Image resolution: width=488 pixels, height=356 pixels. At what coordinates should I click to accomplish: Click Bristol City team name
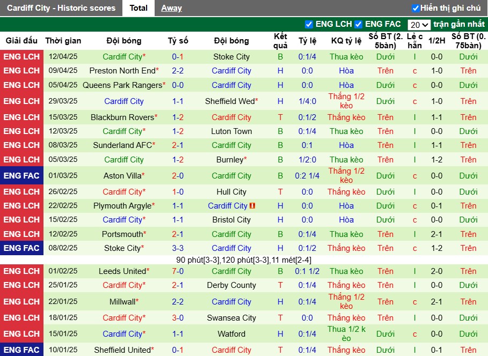coord(231,220)
